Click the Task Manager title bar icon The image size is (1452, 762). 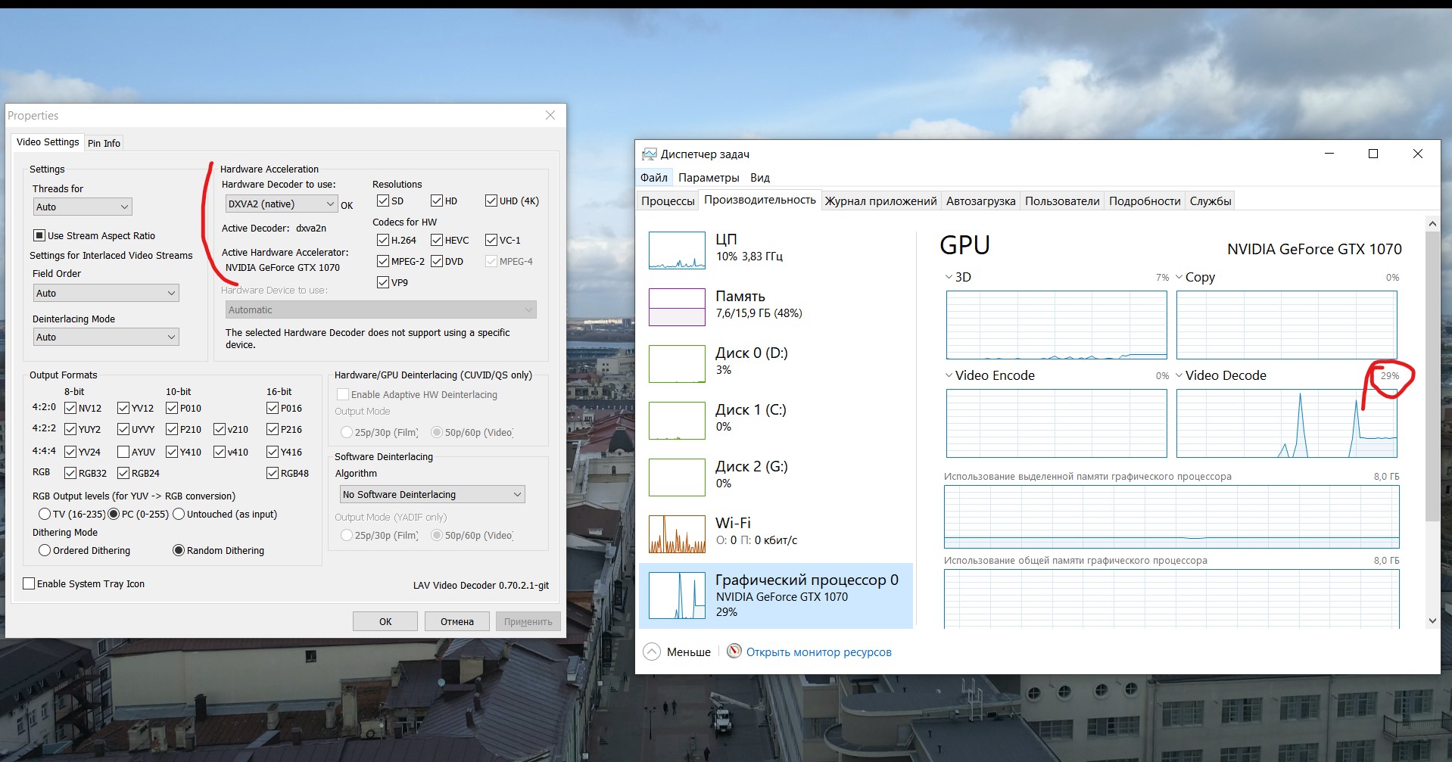[649, 154]
